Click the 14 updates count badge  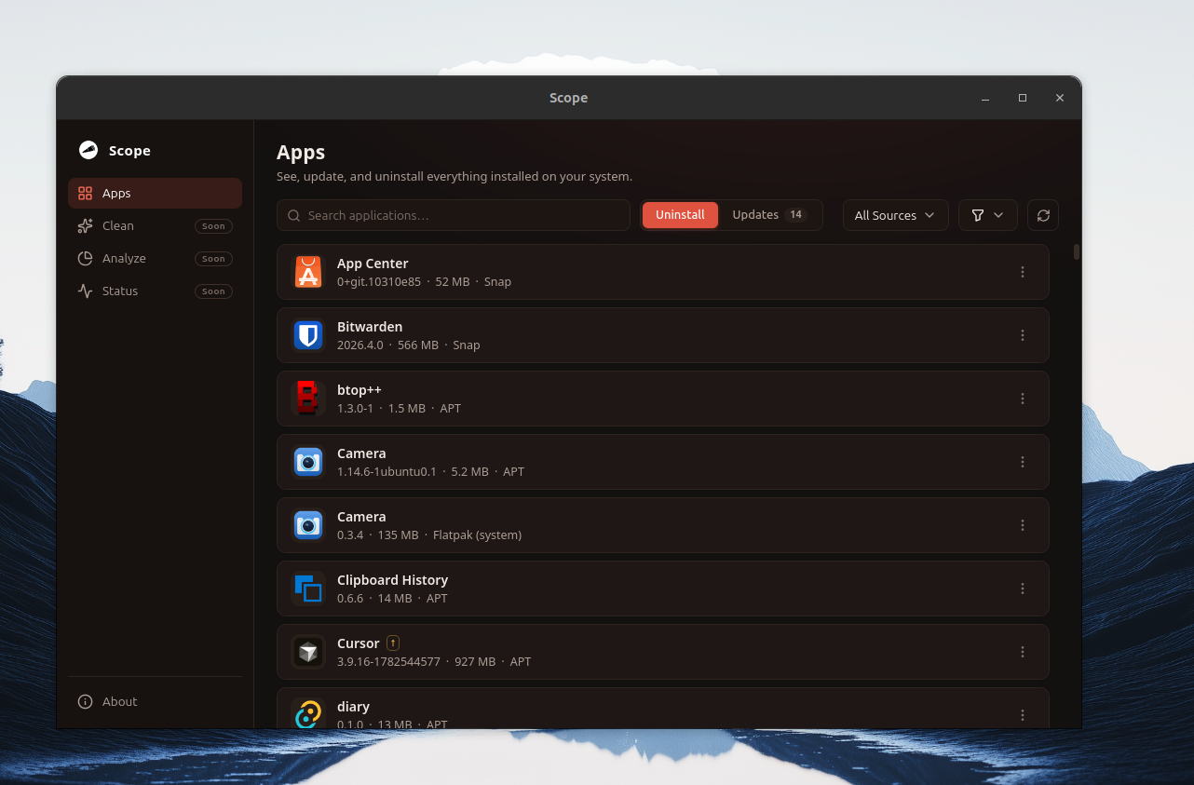pyautogui.click(x=795, y=215)
